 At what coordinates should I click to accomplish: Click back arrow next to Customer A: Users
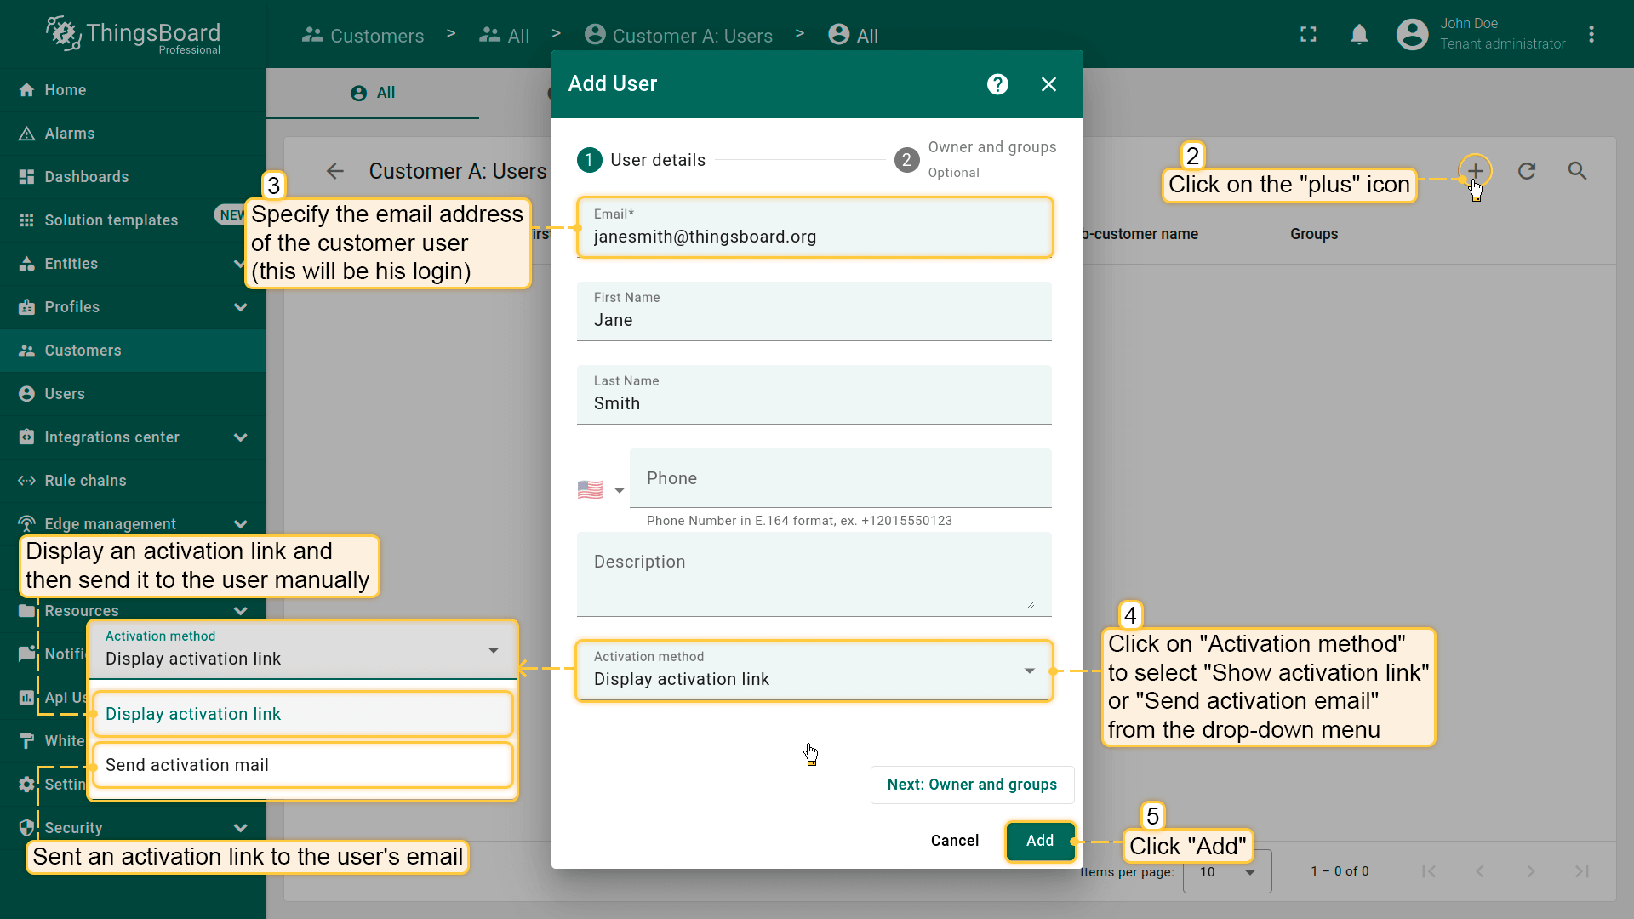point(335,171)
